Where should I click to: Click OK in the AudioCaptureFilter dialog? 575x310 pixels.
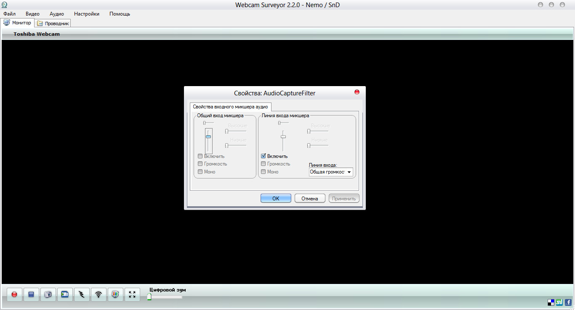(x=276, y=198)
